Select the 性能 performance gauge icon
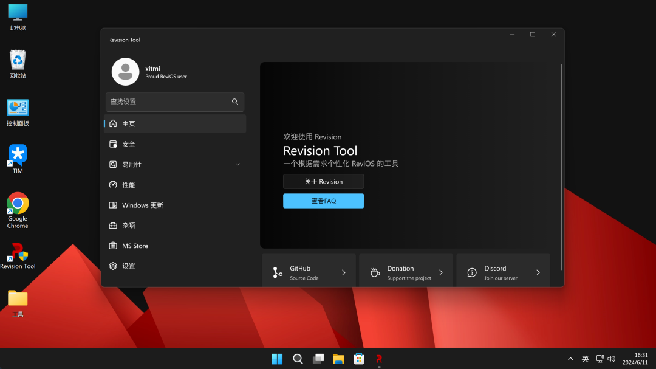Screen dimensions: 656x369 coord(113,185)
